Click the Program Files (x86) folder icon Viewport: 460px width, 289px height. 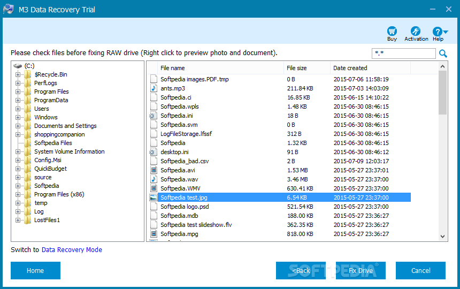[x=28, y=194]
